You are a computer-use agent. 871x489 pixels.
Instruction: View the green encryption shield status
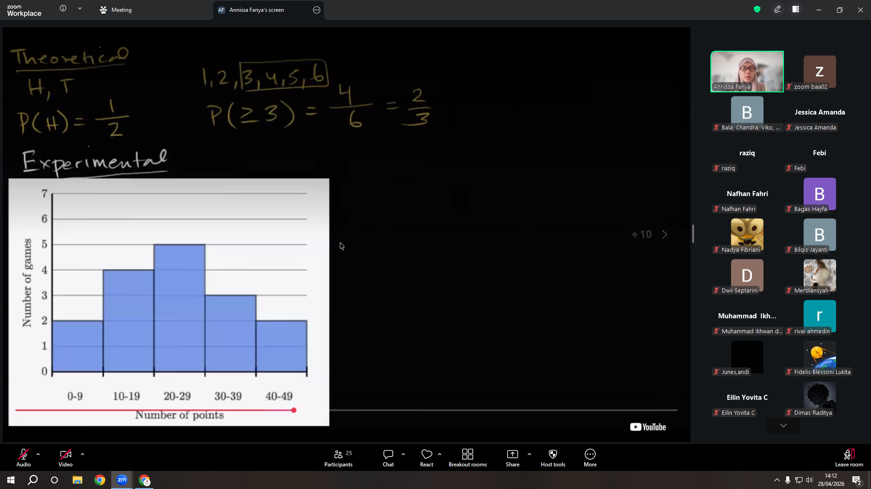757,9
